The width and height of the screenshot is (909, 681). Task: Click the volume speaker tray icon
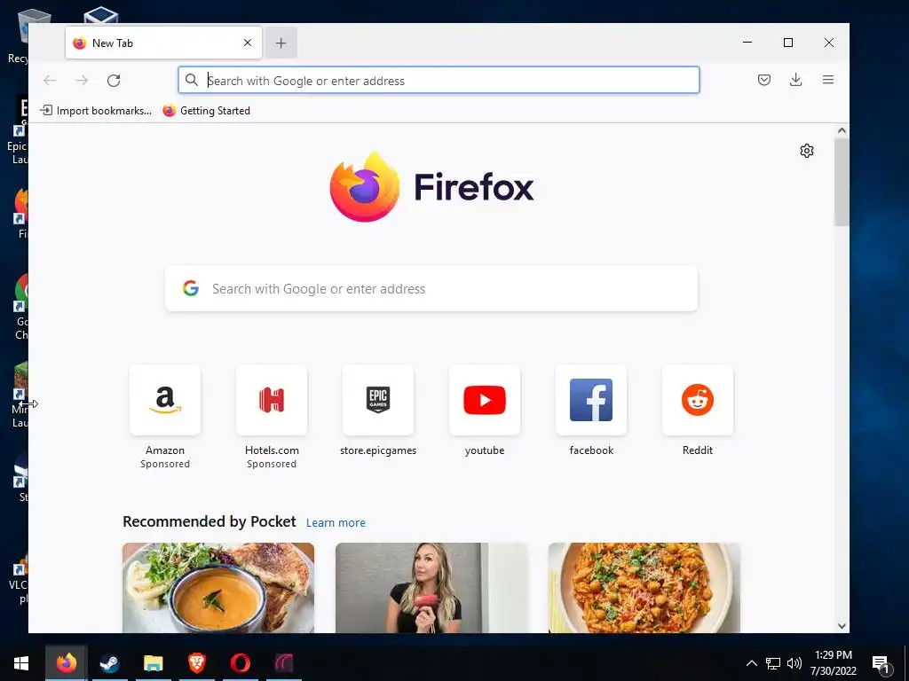pyautogui.click(x=794, y=663)
